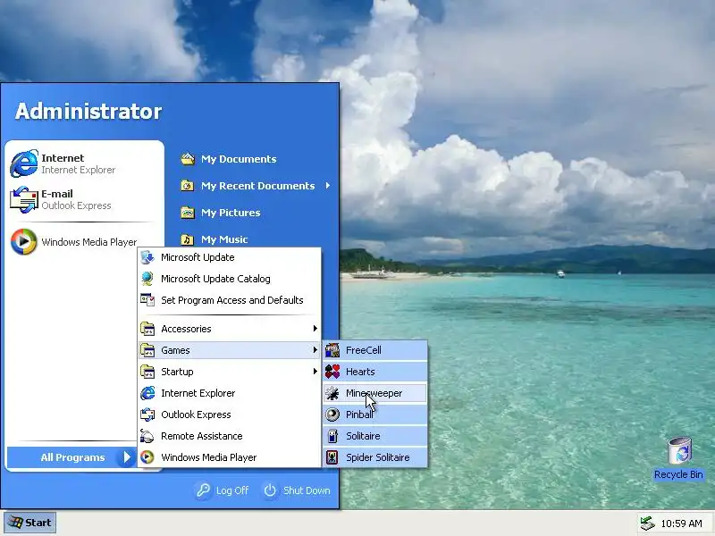Click the network tray icon beside the clock
The height and width of the screenshot is (536, 715).
point(647,523)
